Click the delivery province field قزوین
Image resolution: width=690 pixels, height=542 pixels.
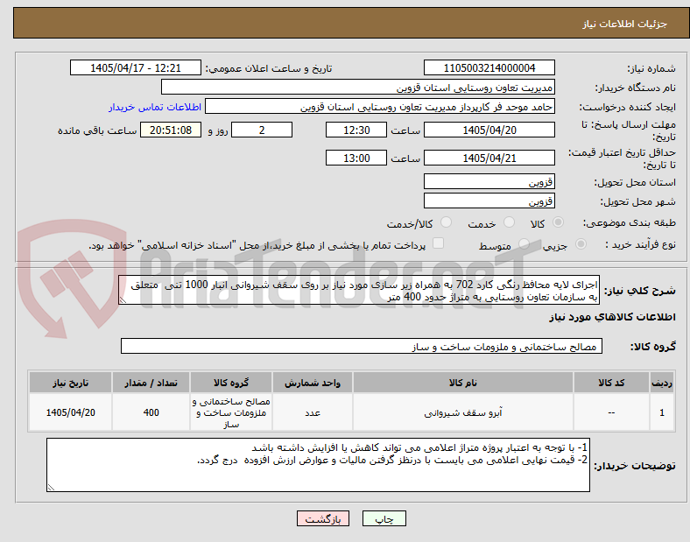click(x=489, y=181)
